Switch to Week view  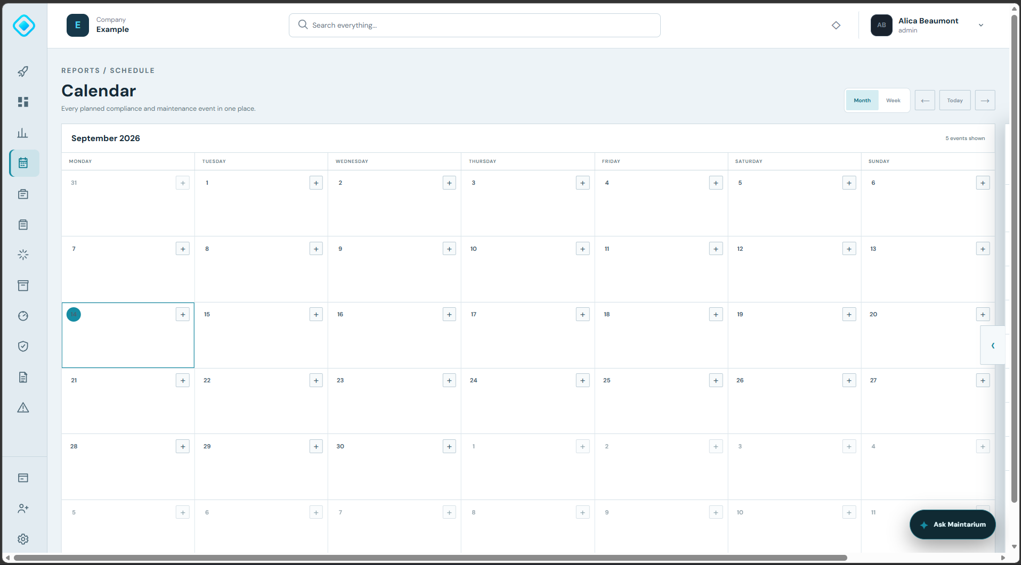894,100
